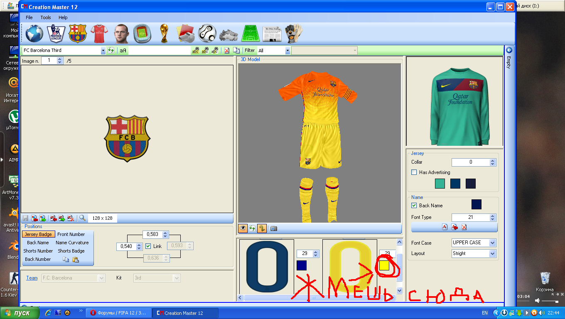Click the 0,583 position stepper
565x319 pixels.
[x=165, y=235]
